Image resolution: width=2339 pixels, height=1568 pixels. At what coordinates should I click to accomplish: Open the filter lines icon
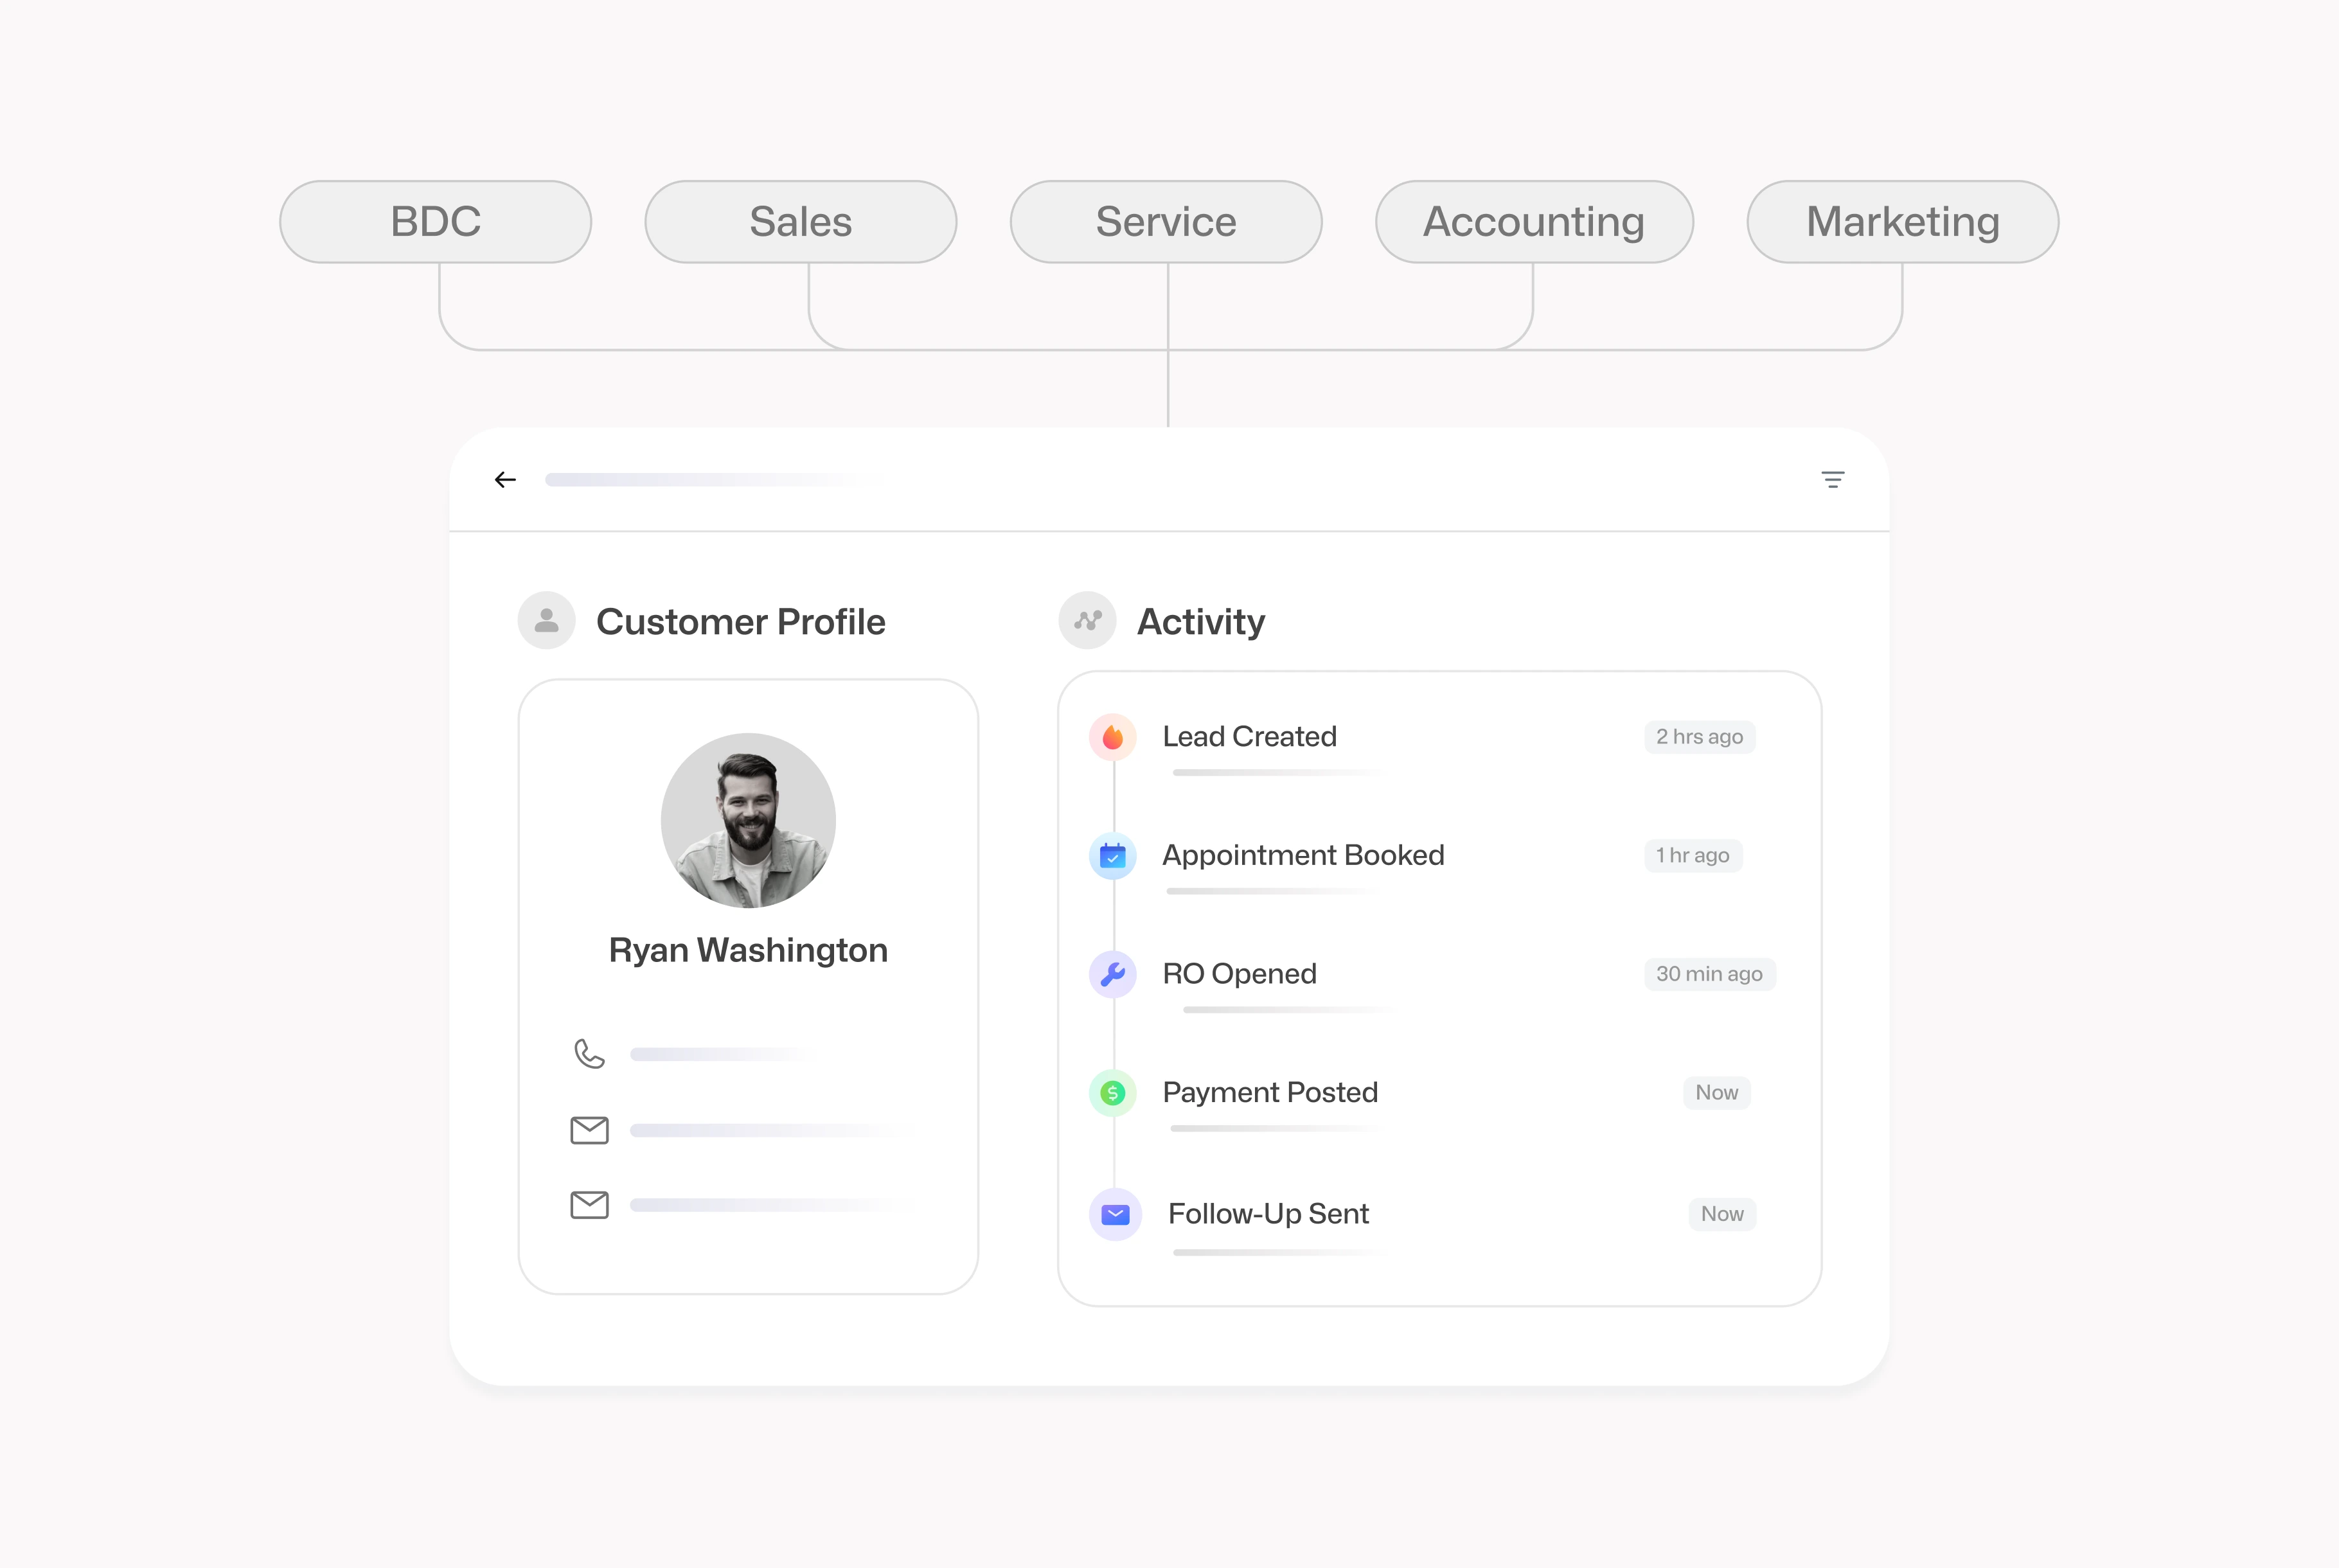tap(1832, 480)
